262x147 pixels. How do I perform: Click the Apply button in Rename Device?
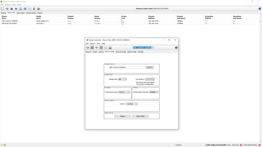point(150,67)
